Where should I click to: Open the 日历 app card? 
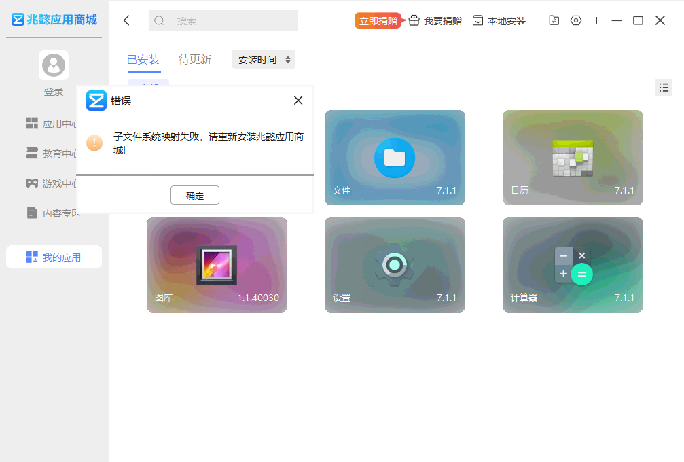tap(573, 158)
